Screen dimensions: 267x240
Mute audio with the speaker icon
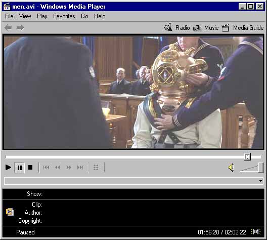[231, 168]
